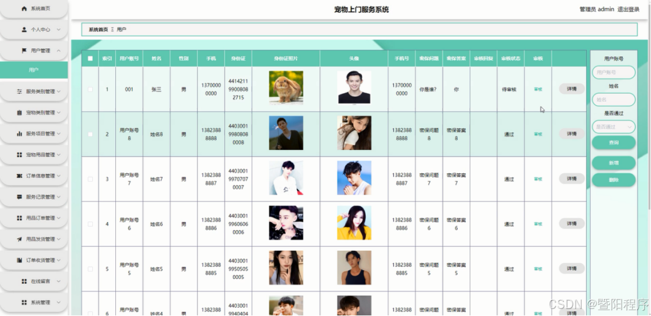The image size is (651, 316).
Task: Open the ID photo in row 姓名8
Action: [286, 133]
